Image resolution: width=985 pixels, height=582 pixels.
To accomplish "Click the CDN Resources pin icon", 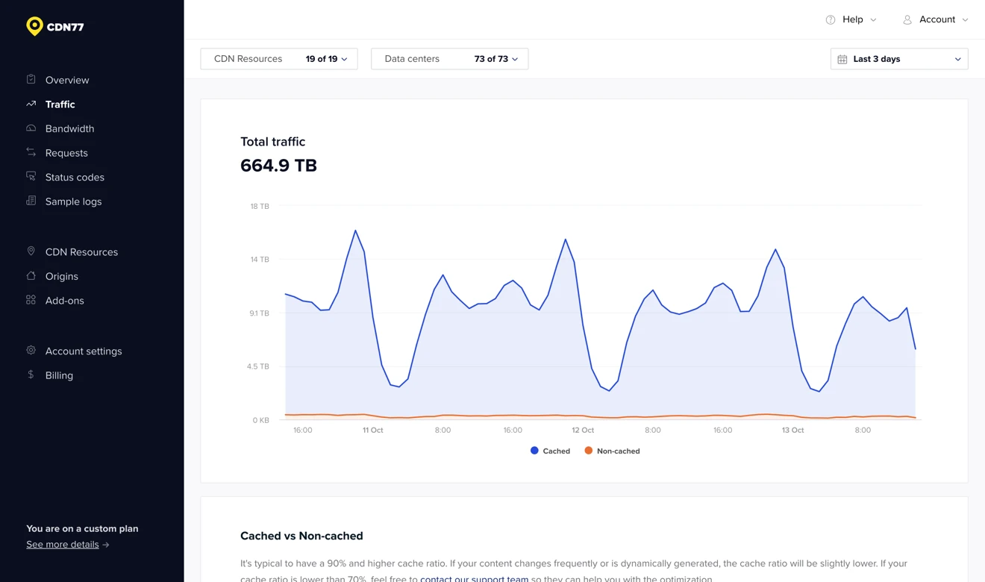I will pos(31,251).
